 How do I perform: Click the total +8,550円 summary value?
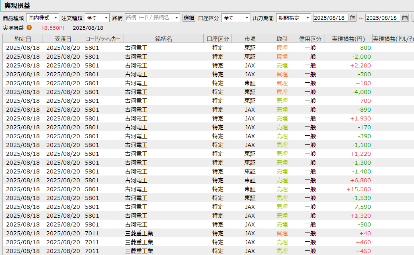click(x=52, y=28)
